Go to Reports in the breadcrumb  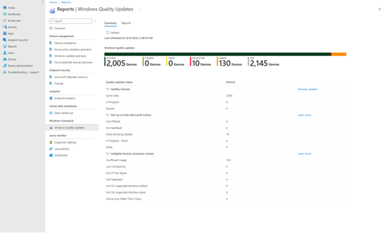[66, 2]
